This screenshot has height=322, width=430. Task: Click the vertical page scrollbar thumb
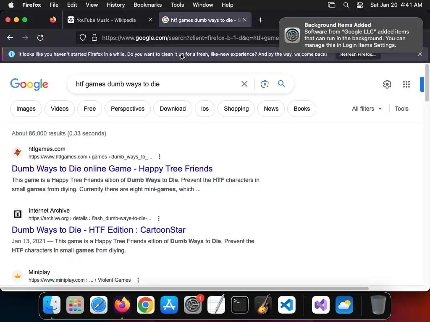click(427, 83)
